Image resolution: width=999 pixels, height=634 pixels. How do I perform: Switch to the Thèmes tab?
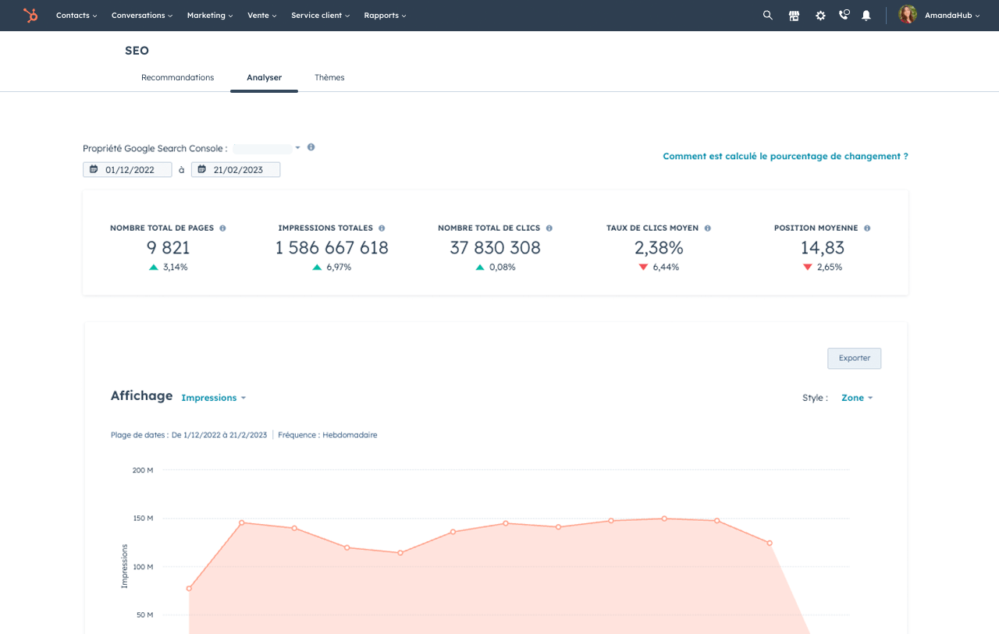pos(329,78)
